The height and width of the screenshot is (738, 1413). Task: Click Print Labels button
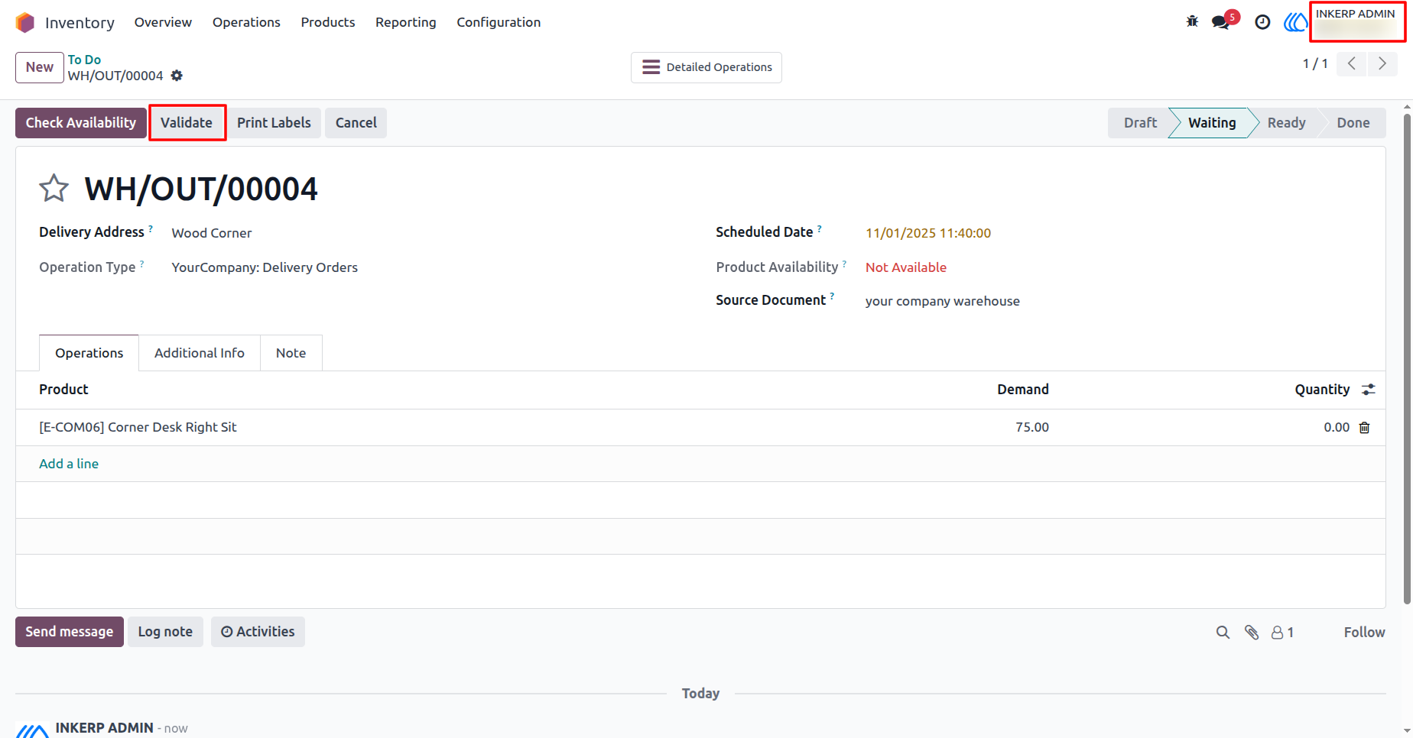click(274, 123)
